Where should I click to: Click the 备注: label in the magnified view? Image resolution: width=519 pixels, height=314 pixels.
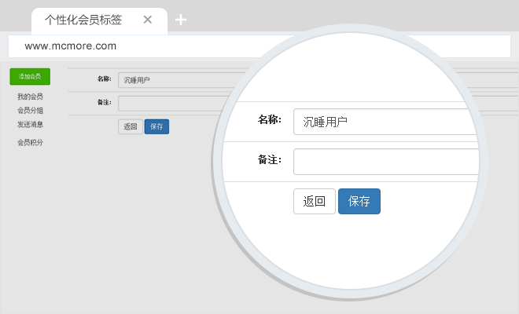(x=269, y=160)
